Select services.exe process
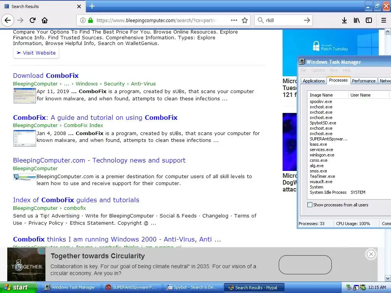This screenshot has height=293, width=391. click(x=322, y=150)
